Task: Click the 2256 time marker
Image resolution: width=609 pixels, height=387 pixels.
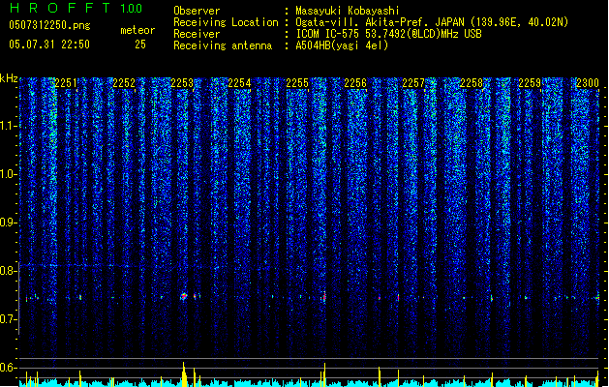Action: 355,83
